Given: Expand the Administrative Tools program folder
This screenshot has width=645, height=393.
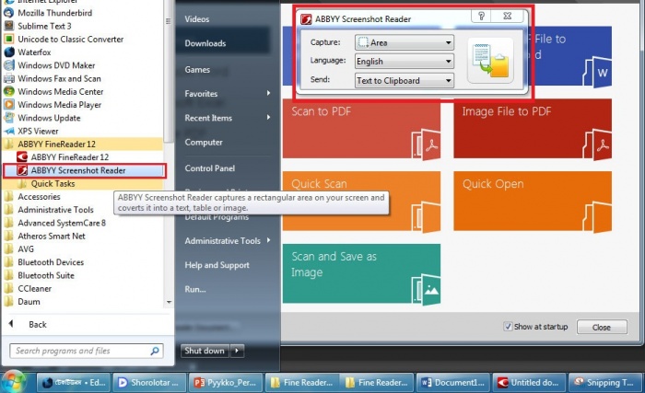Looking at the screenshot, I should (55, 210).
